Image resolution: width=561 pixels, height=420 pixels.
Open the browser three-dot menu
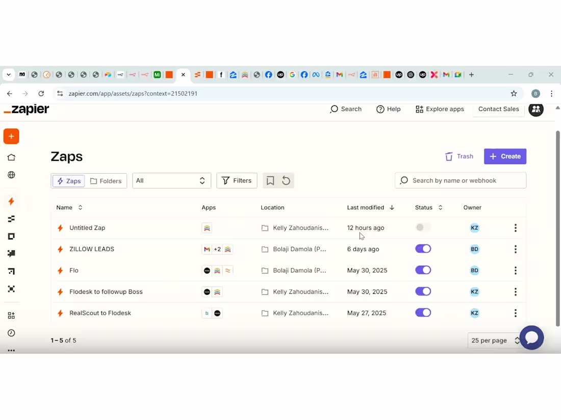pos(551,94)
